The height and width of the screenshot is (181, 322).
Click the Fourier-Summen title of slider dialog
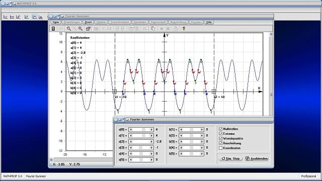pyautogui.click(x=142, y=120)
